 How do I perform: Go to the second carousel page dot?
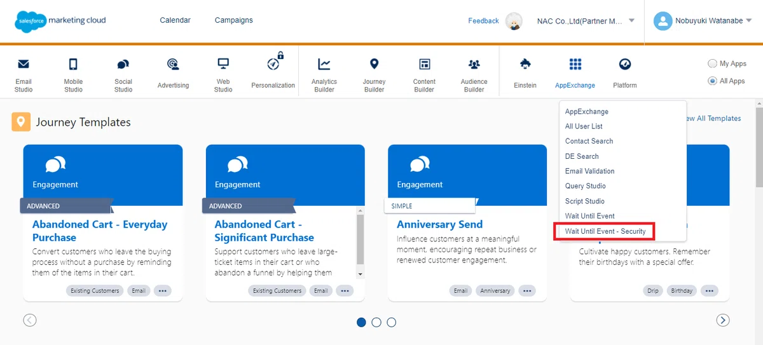pyautogui.click(x=376, y=322)
